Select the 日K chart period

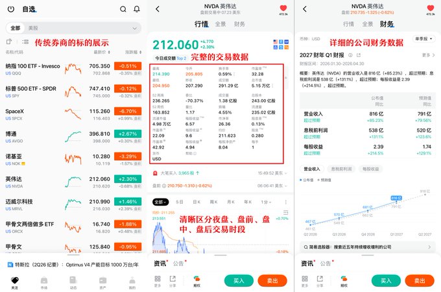point(197,202)
